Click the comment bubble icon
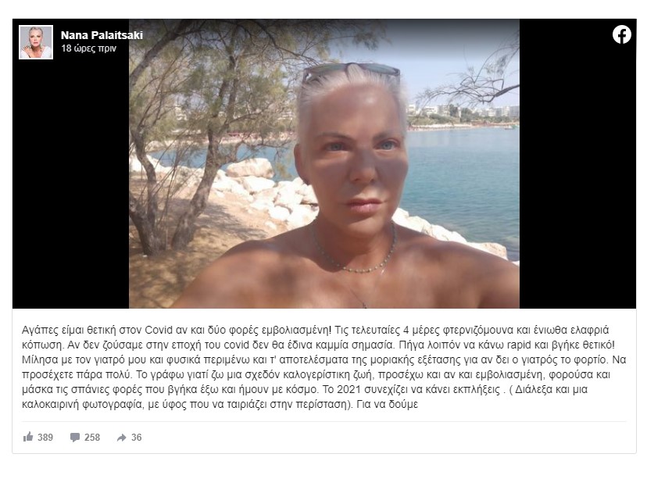 tap(75, 438)
